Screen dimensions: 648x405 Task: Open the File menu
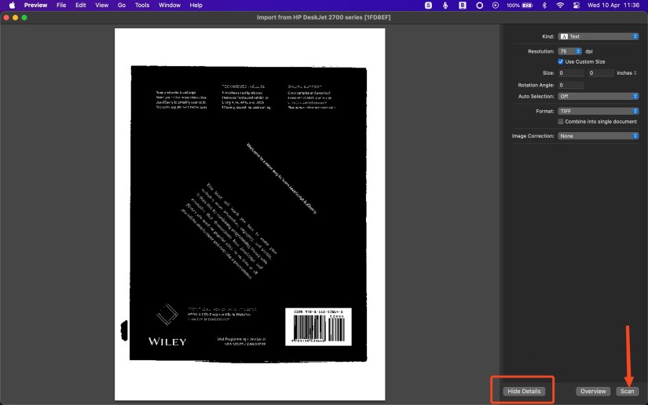pyautogui.click(x=61, y=6)
